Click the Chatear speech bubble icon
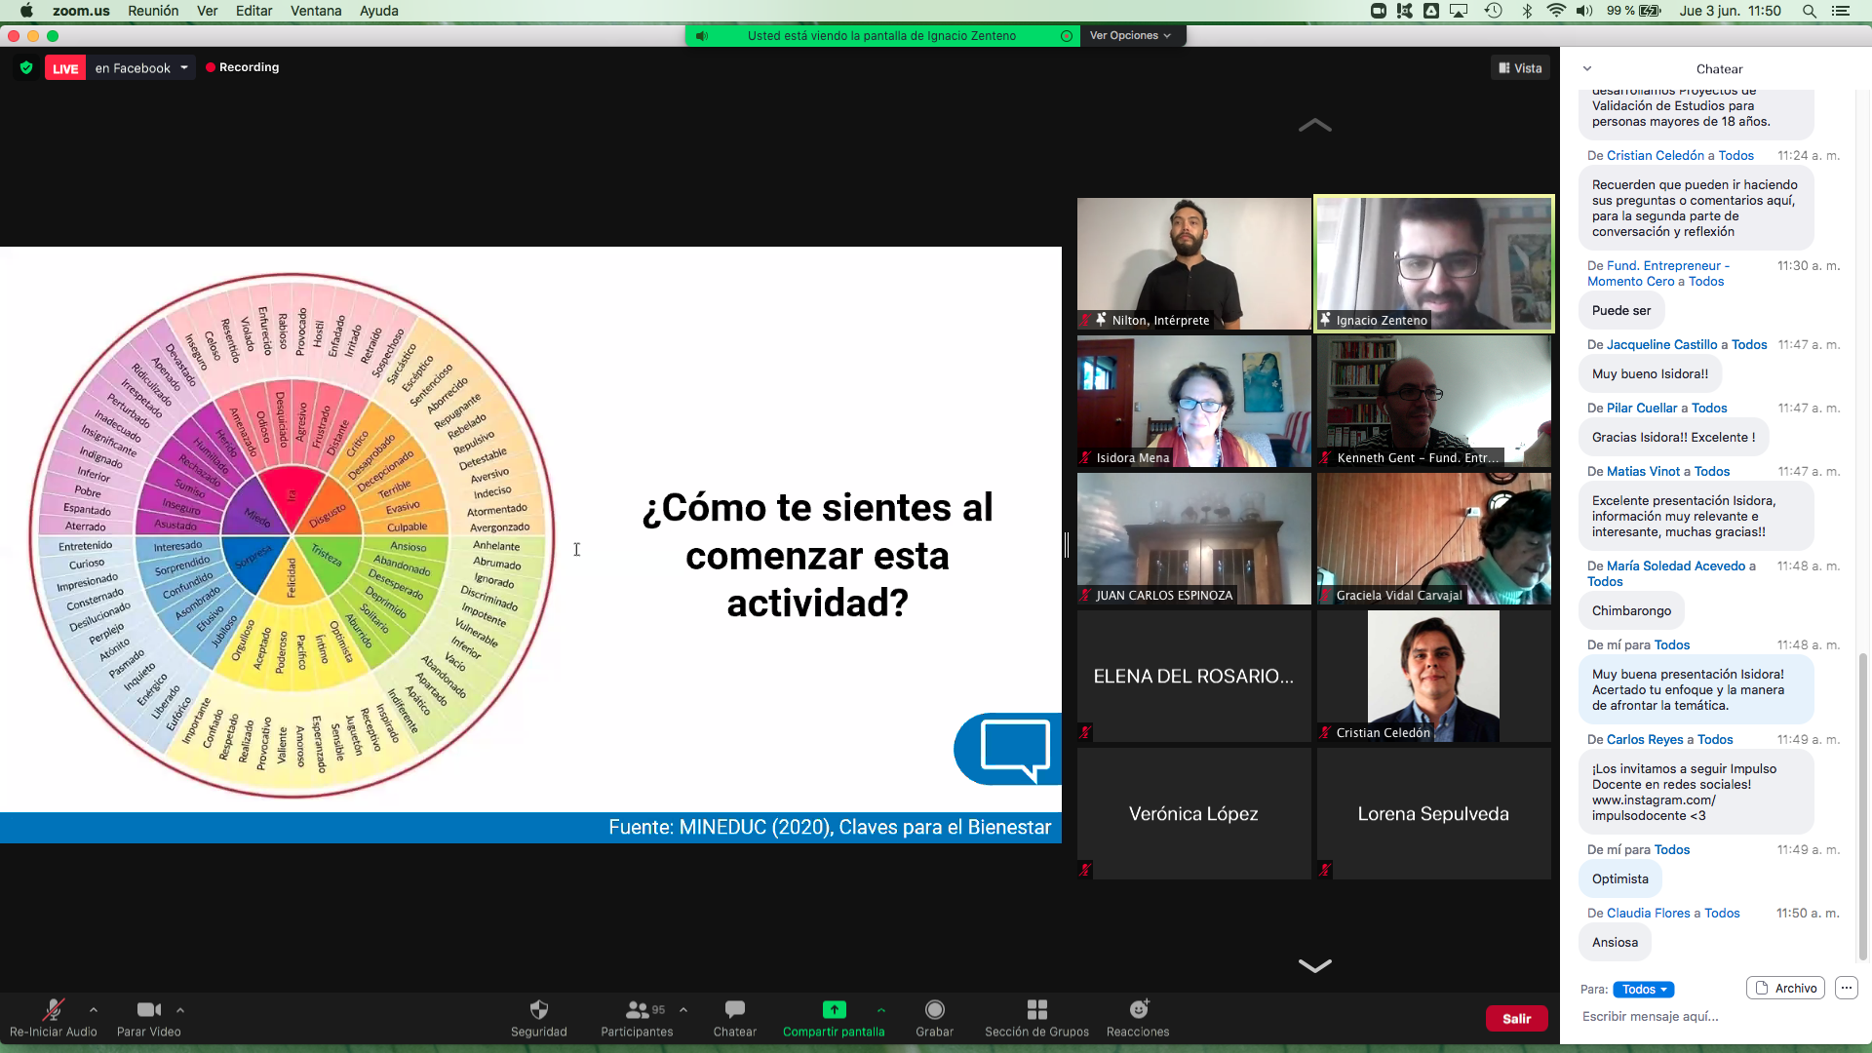 pos(734,1009)
